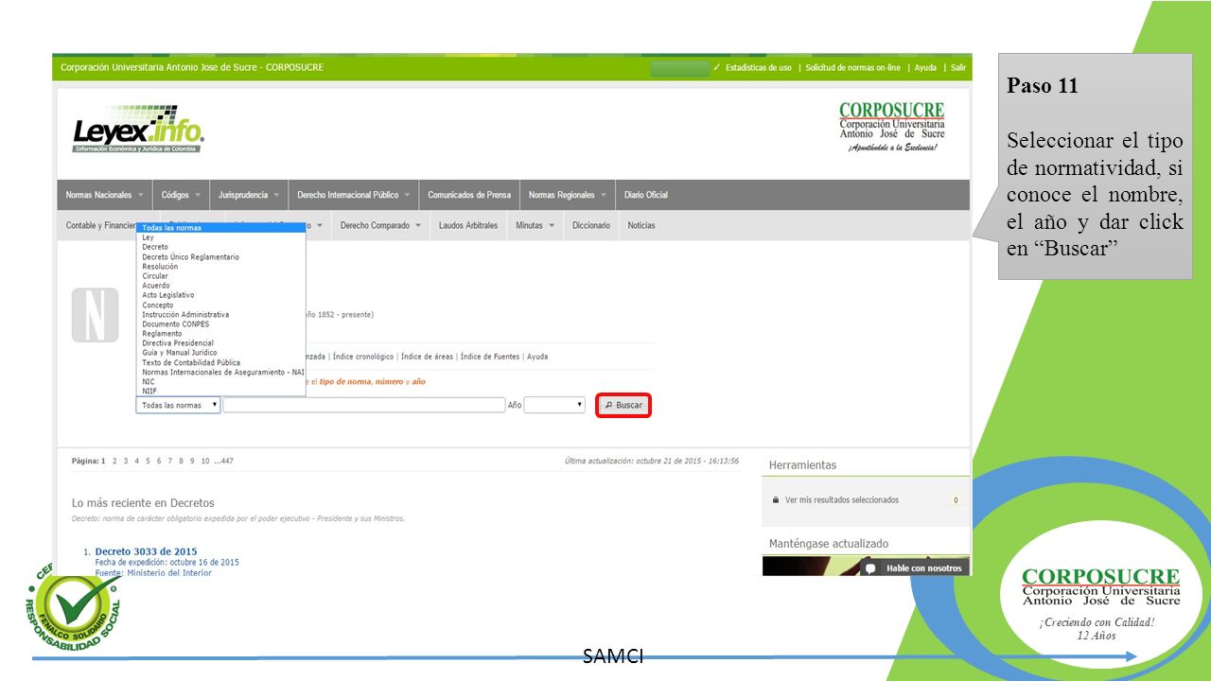The height and width of the screenshot is (681, 1211).
Task: Select Decreto Único Reglamentario option
Action: [220, 257]
